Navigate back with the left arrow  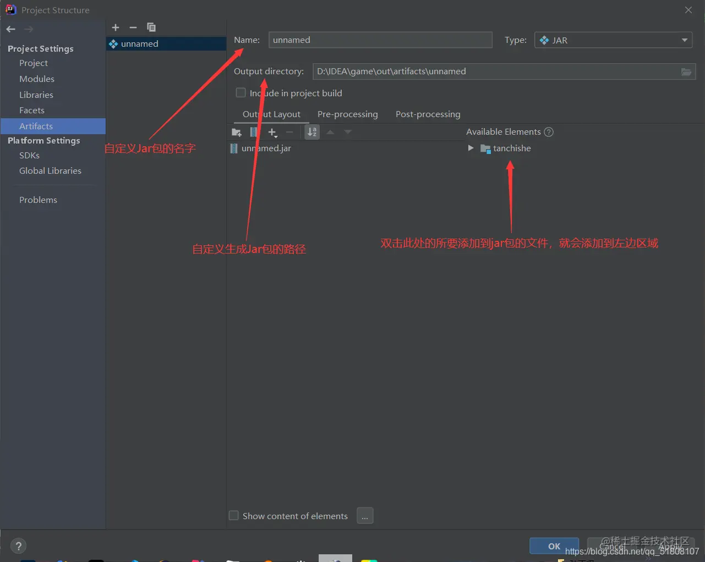point(11,29)
